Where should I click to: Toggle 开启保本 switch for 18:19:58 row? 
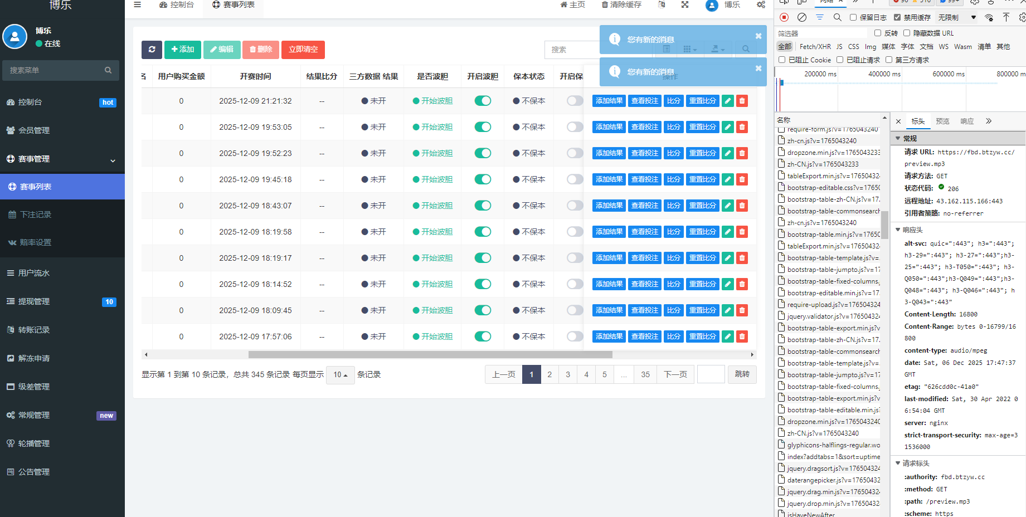click(x=575, y=232)
